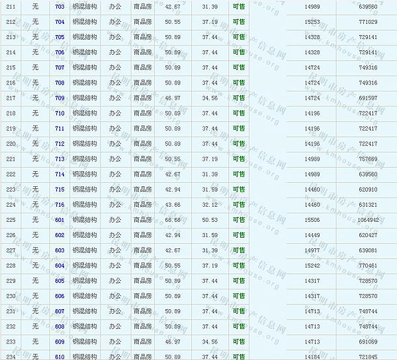The width and height of the screenshot is (397, 360).
Task: Select room 604 link
Action: pyautogui.click(x=60, y=265)
